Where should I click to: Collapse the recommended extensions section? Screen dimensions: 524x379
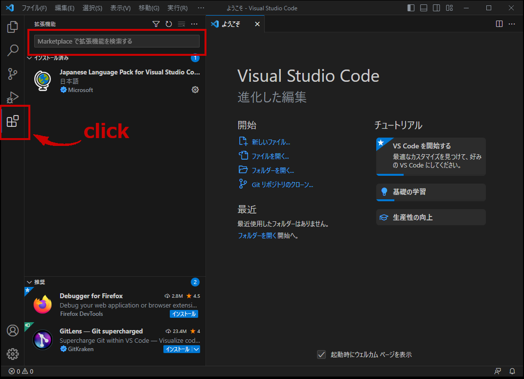tap(29, 282)
